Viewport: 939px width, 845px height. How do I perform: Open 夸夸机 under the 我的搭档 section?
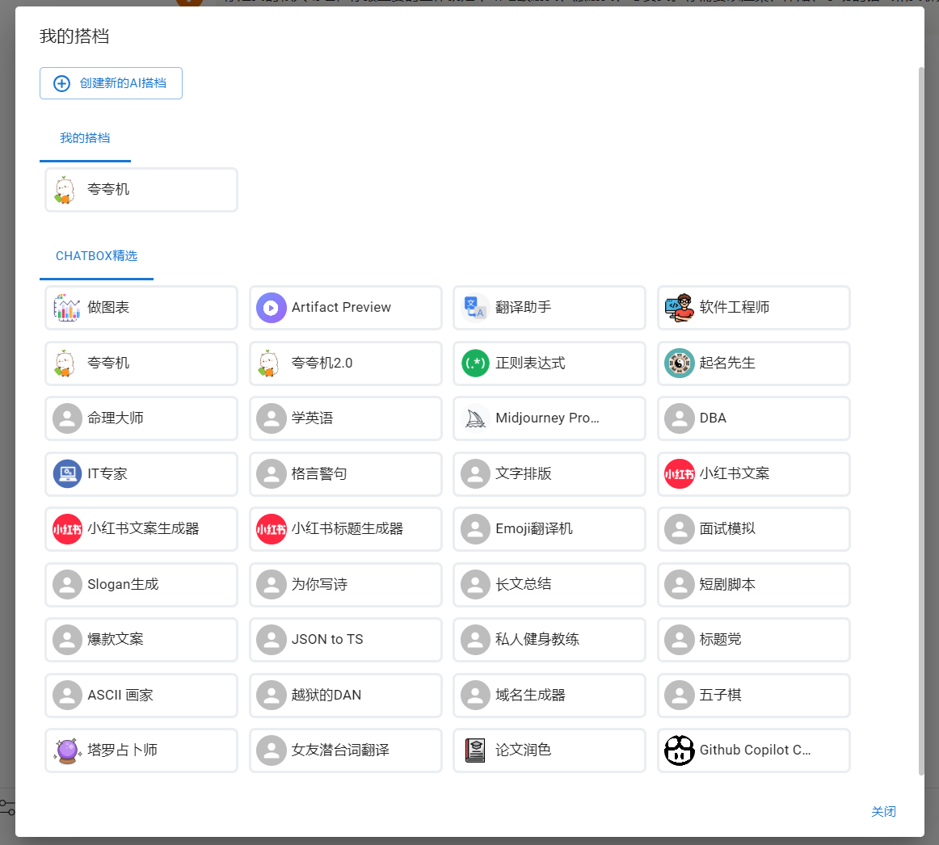pos(141,190)
